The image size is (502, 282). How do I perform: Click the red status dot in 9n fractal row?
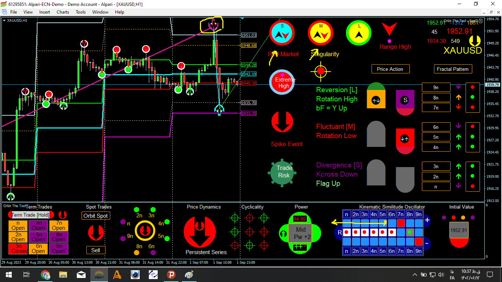pos(473,87)
